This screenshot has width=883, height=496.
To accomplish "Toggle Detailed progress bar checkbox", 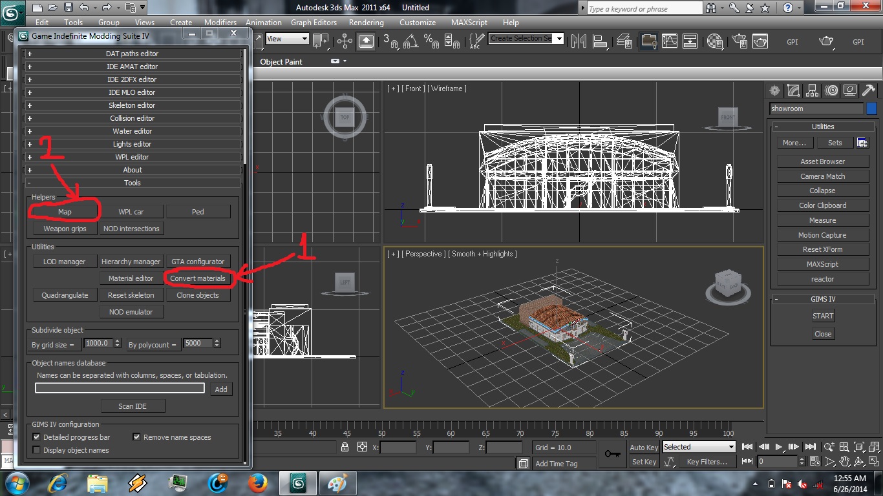I will click(37, 437).
